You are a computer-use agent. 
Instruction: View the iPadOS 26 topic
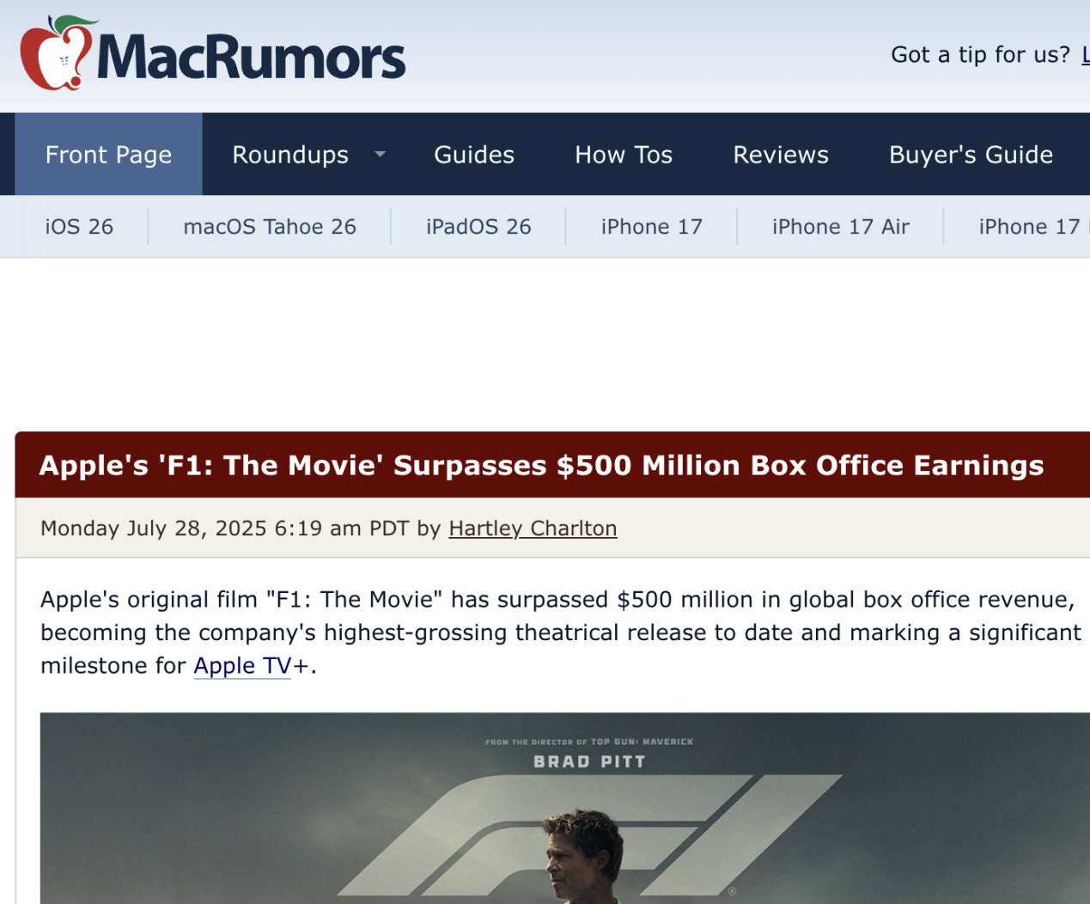click(478, 227)
